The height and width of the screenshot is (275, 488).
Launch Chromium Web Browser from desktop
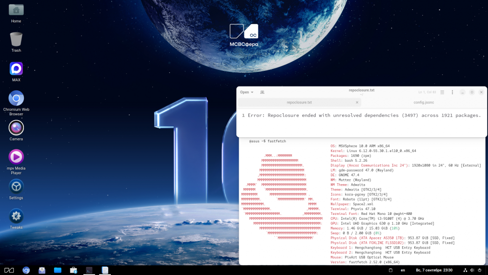click(x=16, y=99)
